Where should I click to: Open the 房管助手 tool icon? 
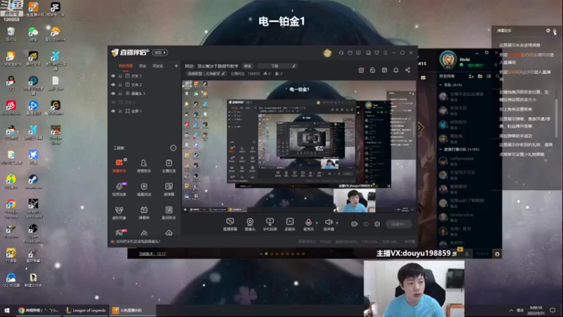pos(144,166)
